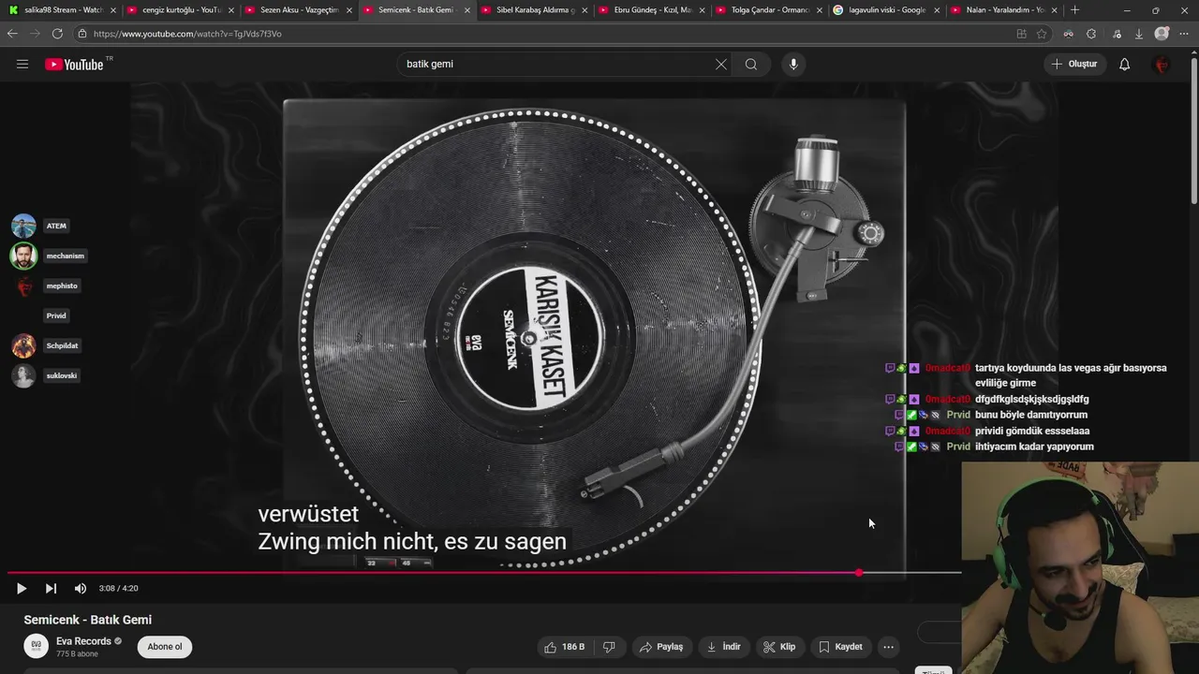Open the YouTube hamburger guide menu
The image size is (1199, 674).
tap(22, 64)
